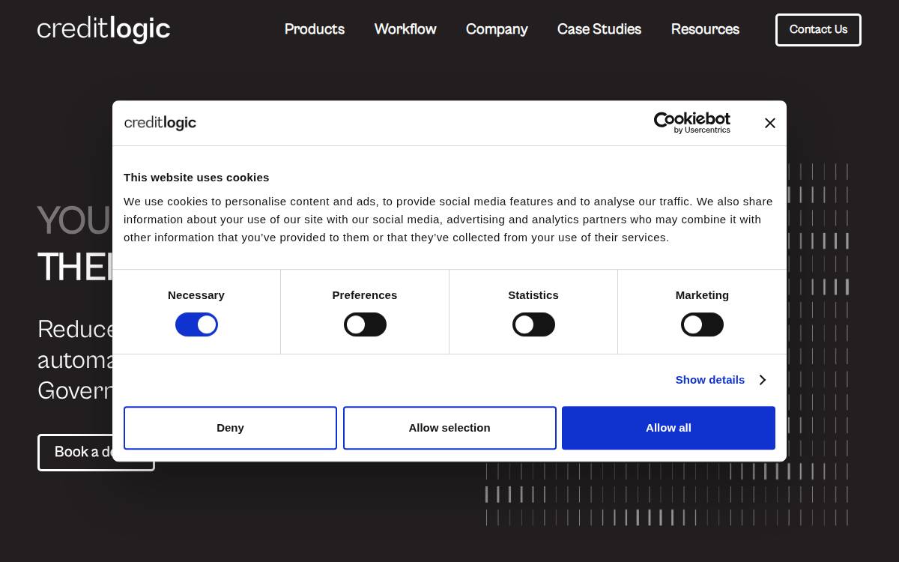
Task: Open the Workflow menu
Action: (405, 29)
